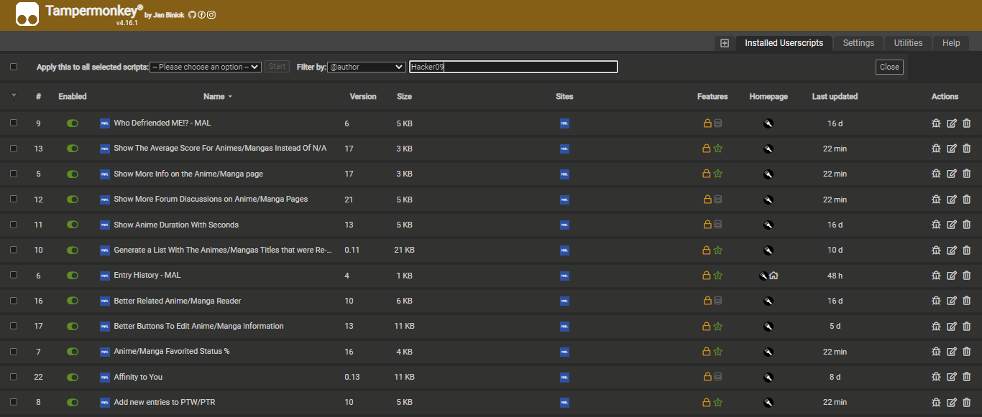Open the Utilities tab
Image resolution: width=982 pixels, height=417 pixels.
(x=908, y=43)
